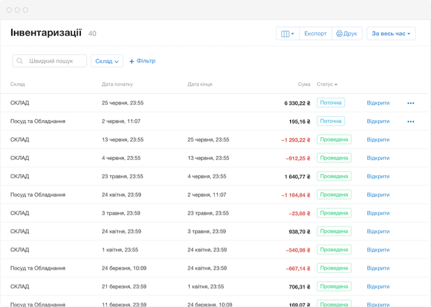Open the За весь час period dropdown
Image resolution: width=431 pixels, height=307 pixels.
pos(391,33)
